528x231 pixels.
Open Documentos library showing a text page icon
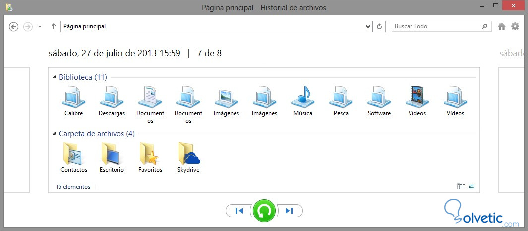[150, 104]
